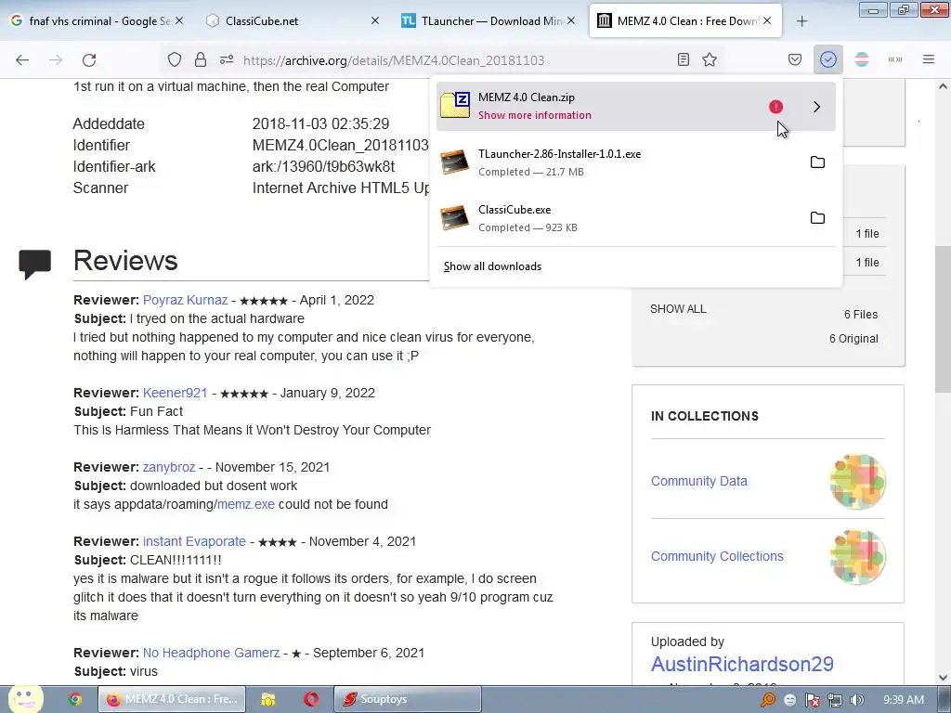Viewport: 951px width, 713px height.
Task: Click the forward navigation arrow
Action: (x=56, y=60)
